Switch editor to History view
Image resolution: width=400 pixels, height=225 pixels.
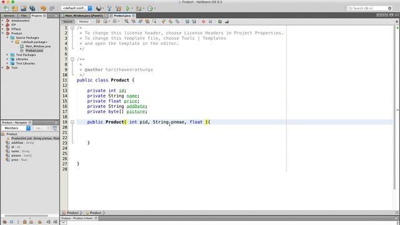84,22
